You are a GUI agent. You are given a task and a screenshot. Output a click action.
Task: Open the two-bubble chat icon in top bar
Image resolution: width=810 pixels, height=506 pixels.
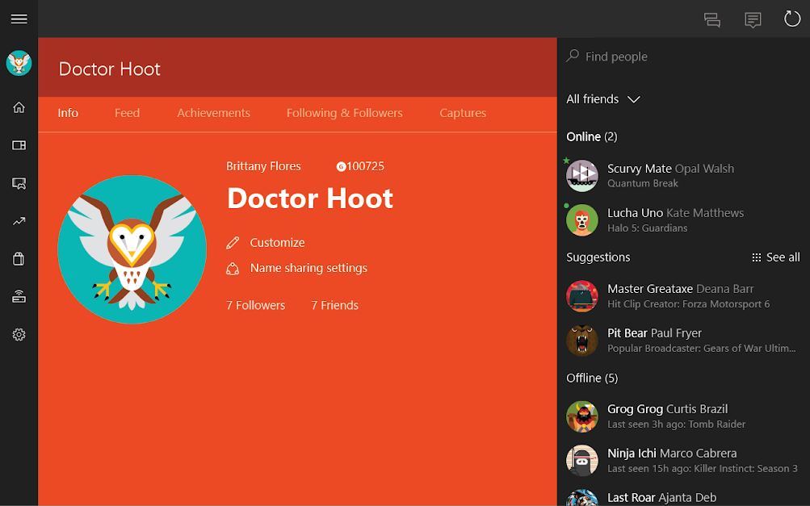[x=711, y=20]
